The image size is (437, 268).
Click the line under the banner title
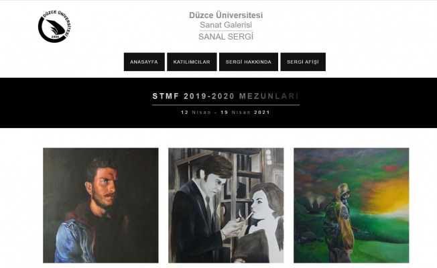click(226, 105)
